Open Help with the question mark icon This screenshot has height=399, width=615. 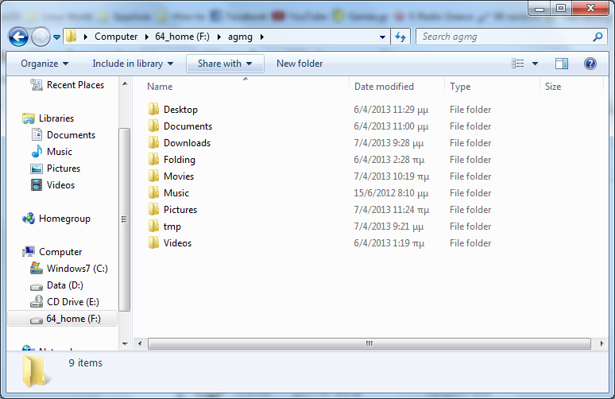click(590, 64)
